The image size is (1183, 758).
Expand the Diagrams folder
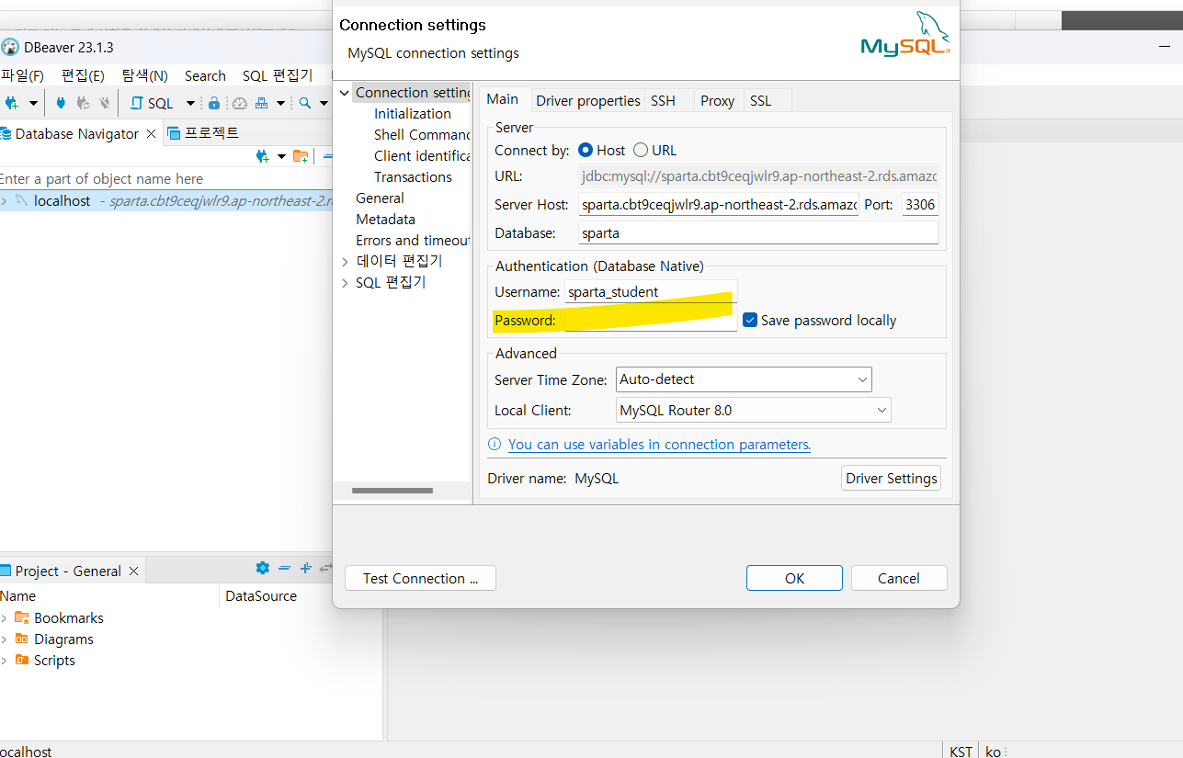(4, 639)
